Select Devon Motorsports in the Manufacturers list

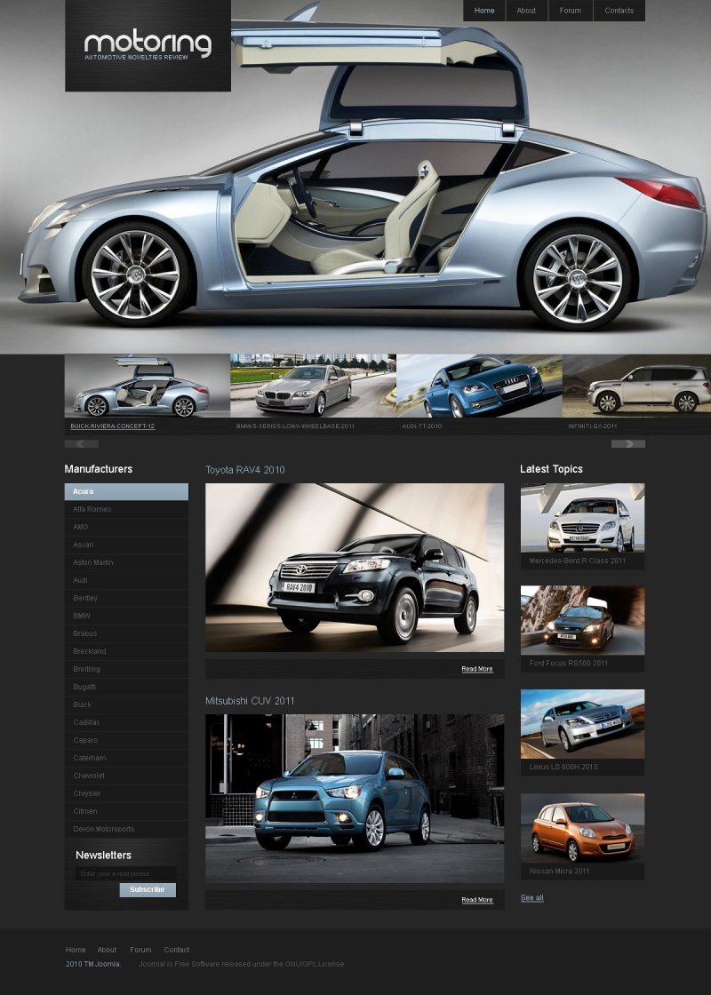(126, 830)
